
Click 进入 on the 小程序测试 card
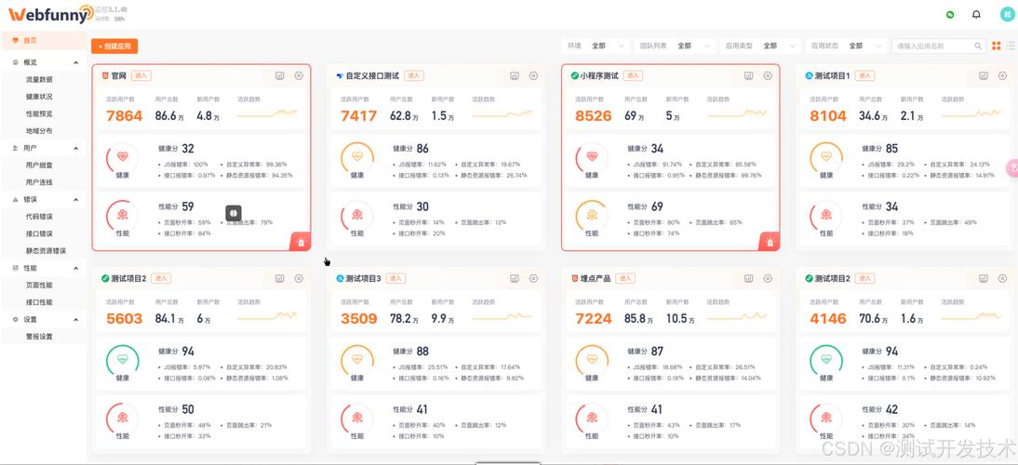pos(633,76)
